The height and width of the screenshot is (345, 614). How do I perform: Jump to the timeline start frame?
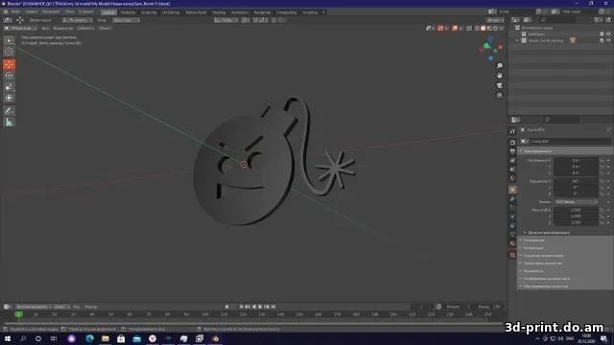[x=241, y=307]
